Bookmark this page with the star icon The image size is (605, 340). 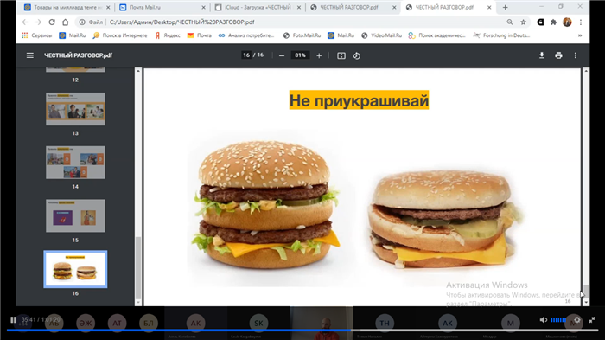pyautogui.click(x=523, y=22)
